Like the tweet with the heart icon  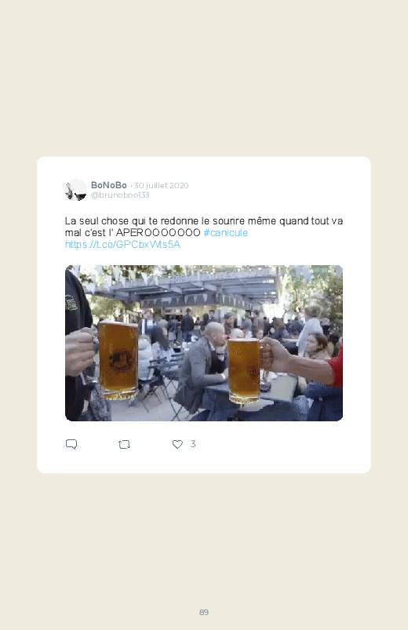tap(177, 444)
